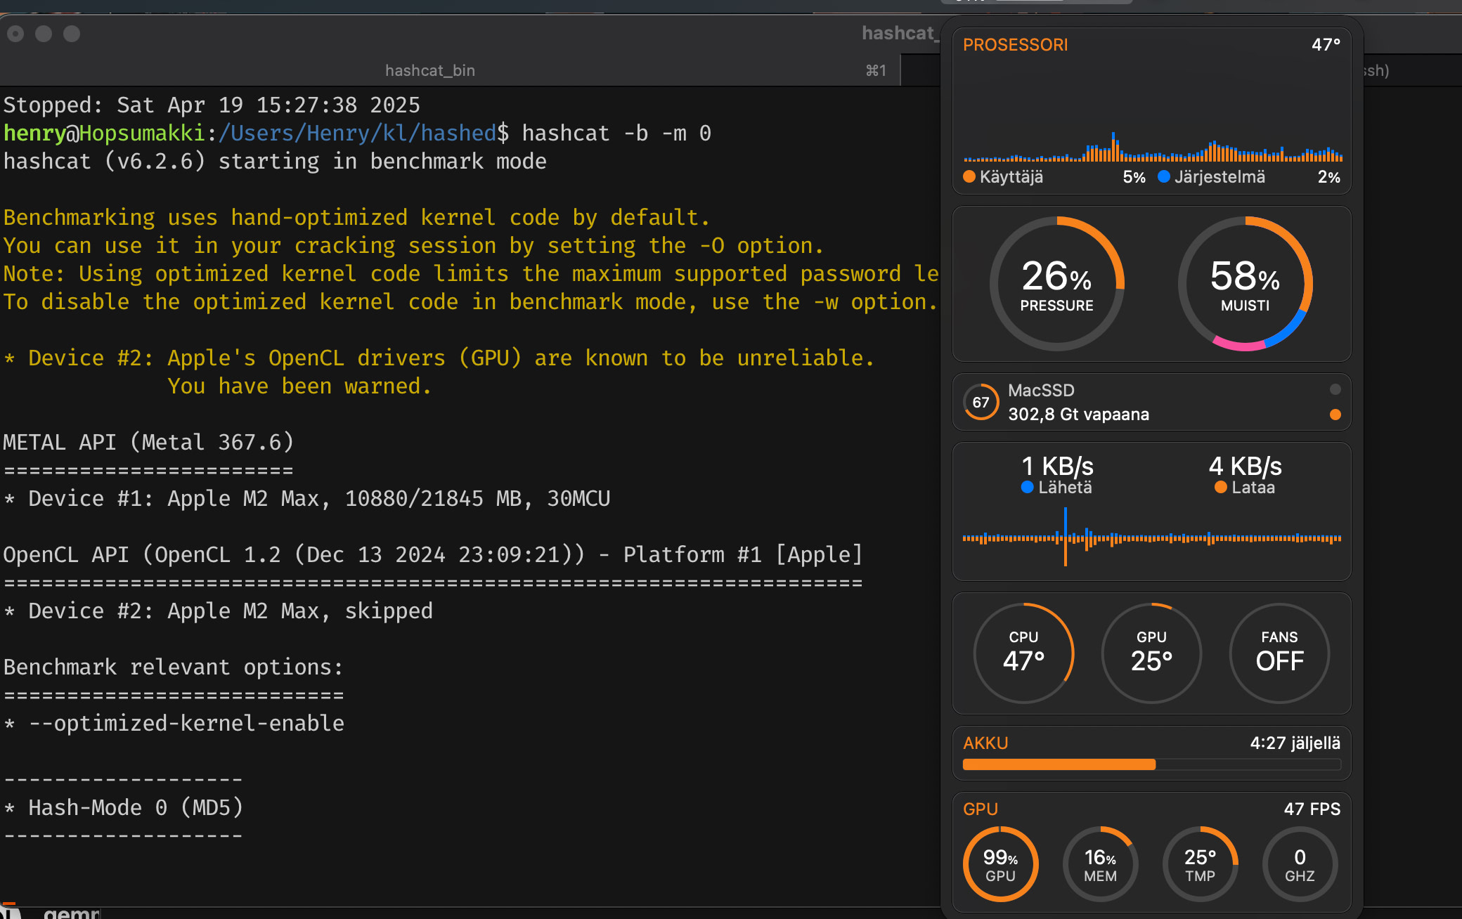Viewport: 1462px width, 919px height.
Task: Select the 16% MEM gauge
Action: (1101, 864)
